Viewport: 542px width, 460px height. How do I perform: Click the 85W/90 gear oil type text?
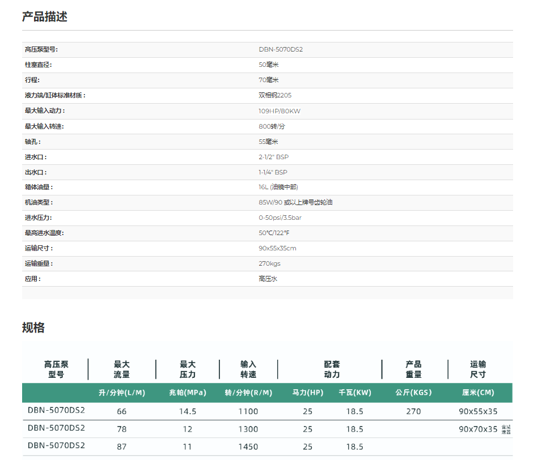click(295, 203)
